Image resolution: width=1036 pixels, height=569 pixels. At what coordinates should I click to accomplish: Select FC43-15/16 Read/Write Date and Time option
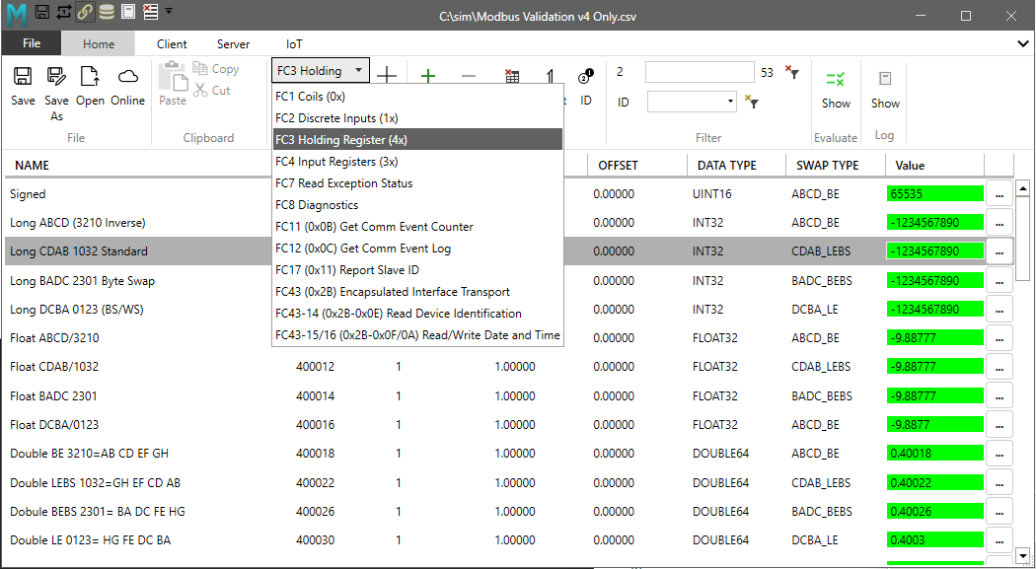tap(417, 335)
